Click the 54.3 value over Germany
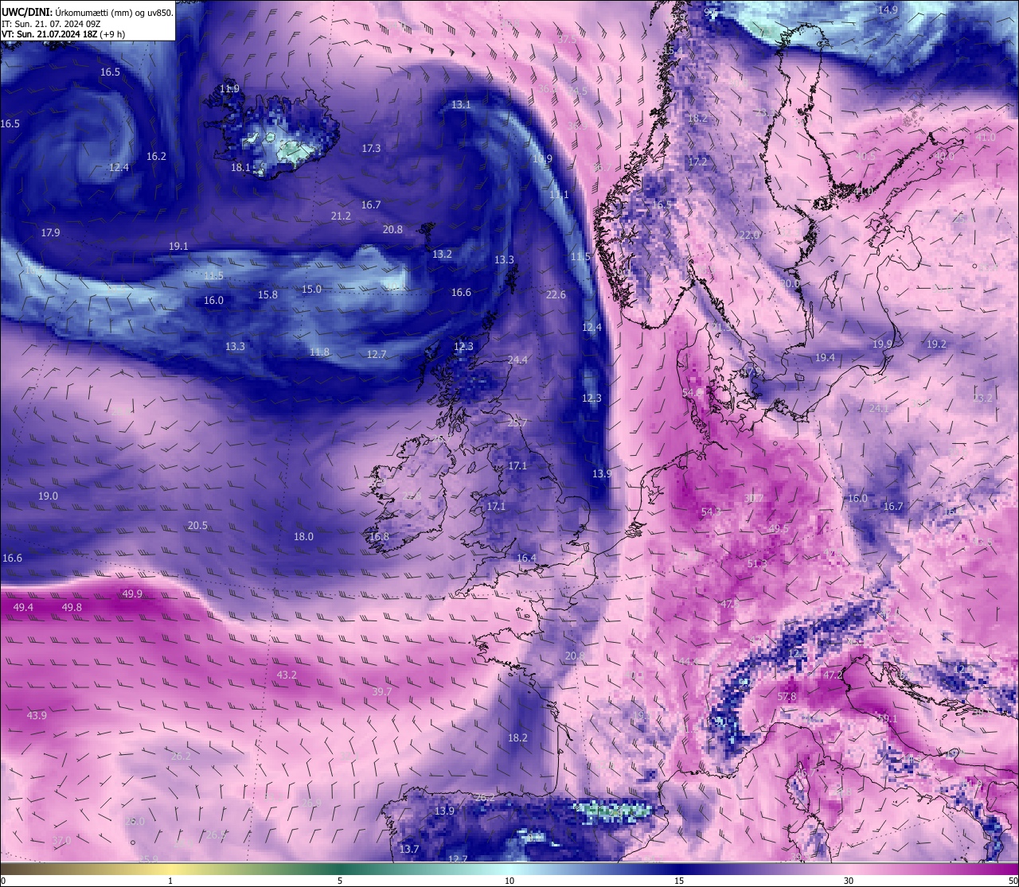 (x=711, y=512)
